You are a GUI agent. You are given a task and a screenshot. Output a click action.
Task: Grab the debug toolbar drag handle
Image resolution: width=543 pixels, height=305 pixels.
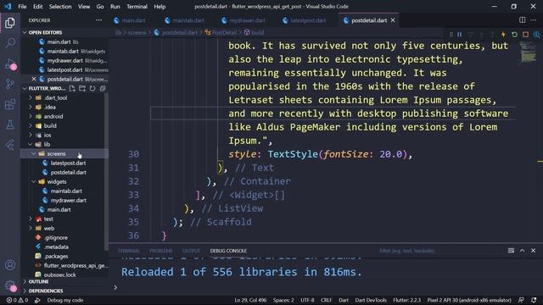[451, 34]
